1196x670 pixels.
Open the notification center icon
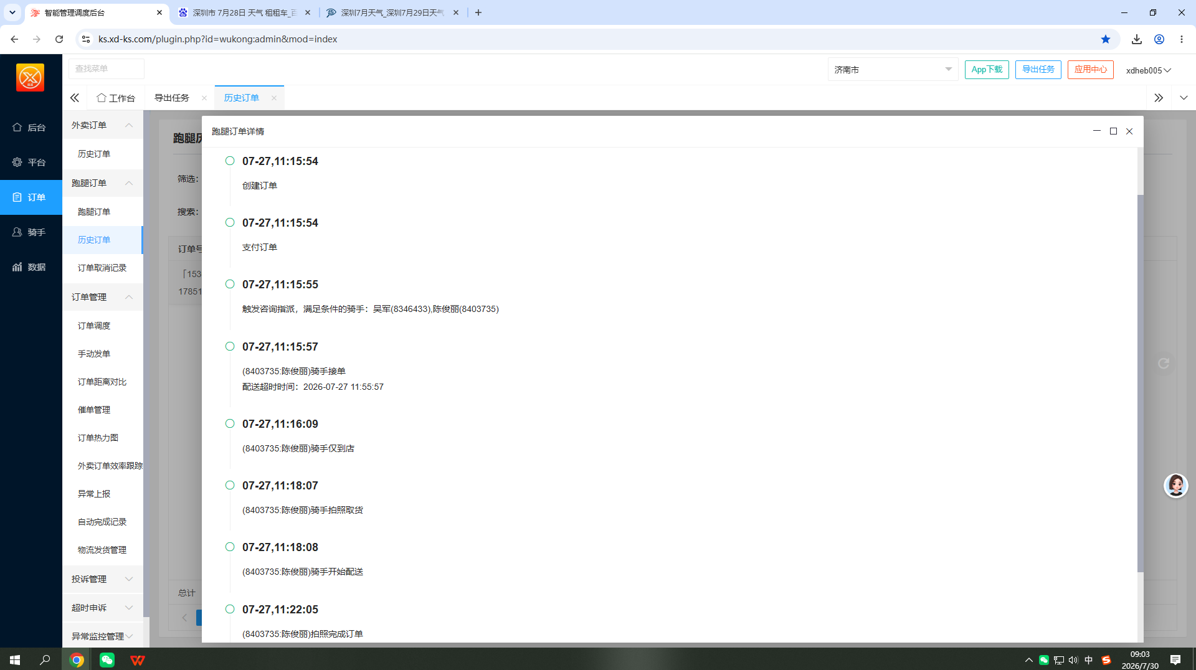[x=1175, y=659]
